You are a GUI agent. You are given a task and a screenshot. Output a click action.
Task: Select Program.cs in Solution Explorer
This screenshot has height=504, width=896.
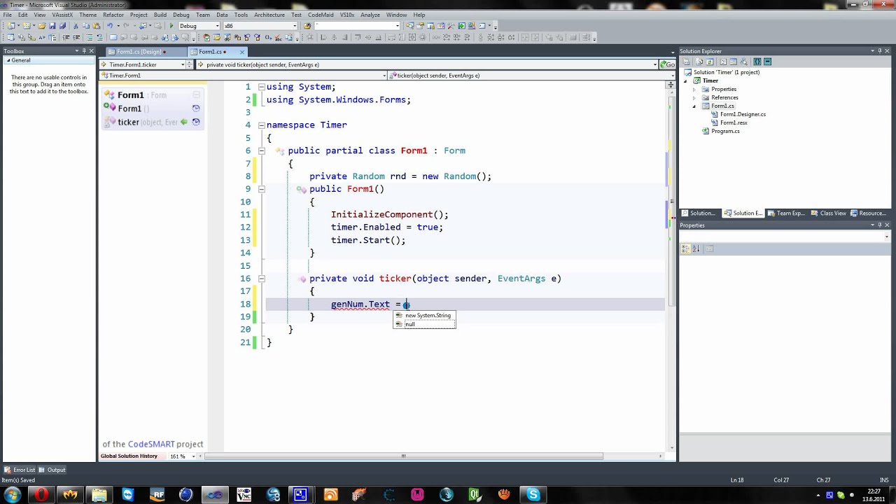[725, 131]
